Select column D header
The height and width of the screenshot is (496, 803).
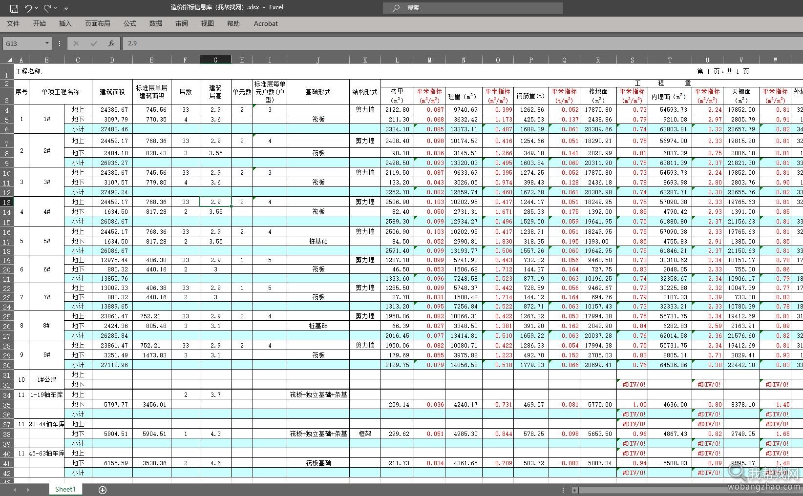[112, 60]
